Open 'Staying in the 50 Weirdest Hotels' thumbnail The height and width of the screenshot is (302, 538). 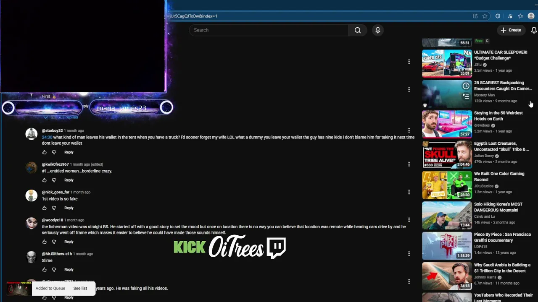pos(447,124)
